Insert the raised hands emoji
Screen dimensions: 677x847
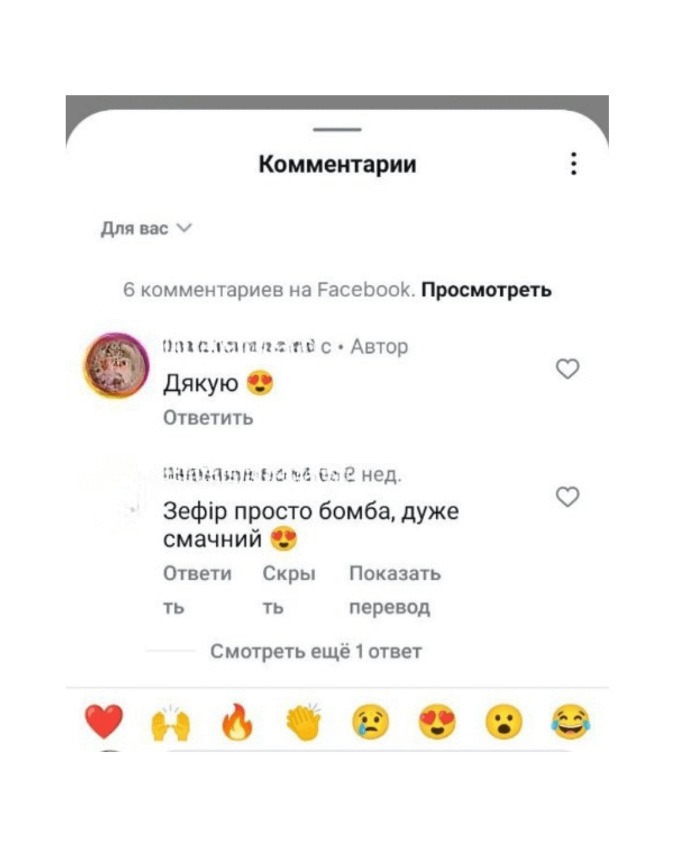pos(171,722)
